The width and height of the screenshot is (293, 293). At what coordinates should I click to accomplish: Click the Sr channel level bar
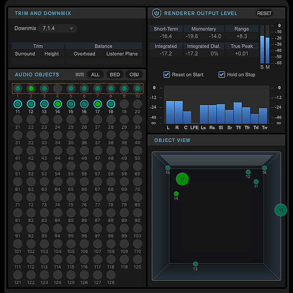pyautogui.click(x=229, y=117)
